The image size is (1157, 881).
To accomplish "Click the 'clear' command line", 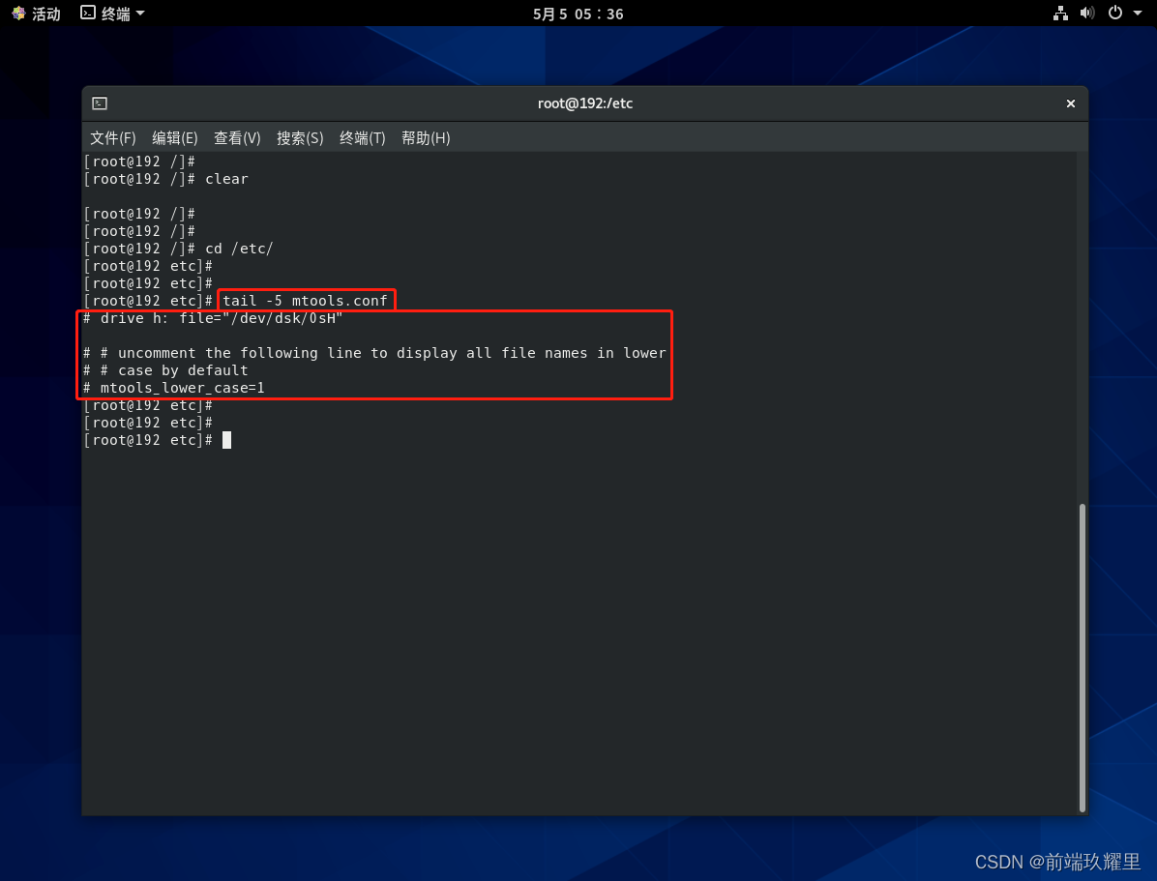I will pos(165,179).
